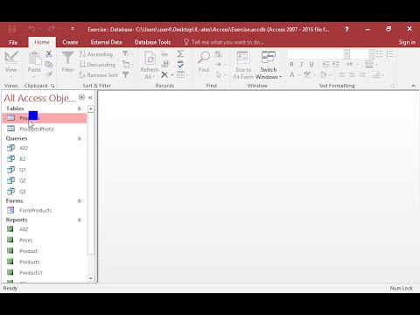Screen dimensions: 420x315
Task: Collapse the ribbon with the chevron
Action: pos(413,86)
